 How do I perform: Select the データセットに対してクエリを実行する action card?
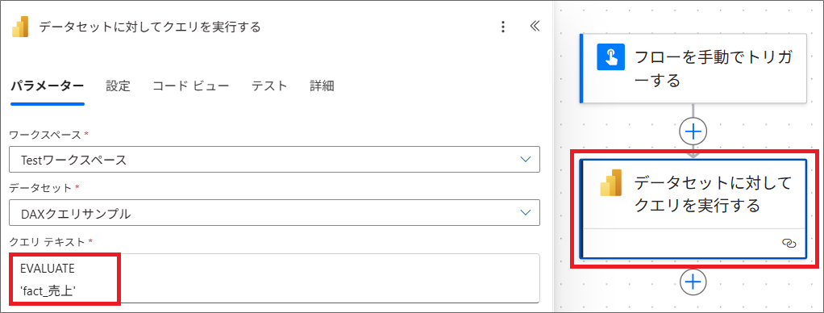(x=693, y=208)
